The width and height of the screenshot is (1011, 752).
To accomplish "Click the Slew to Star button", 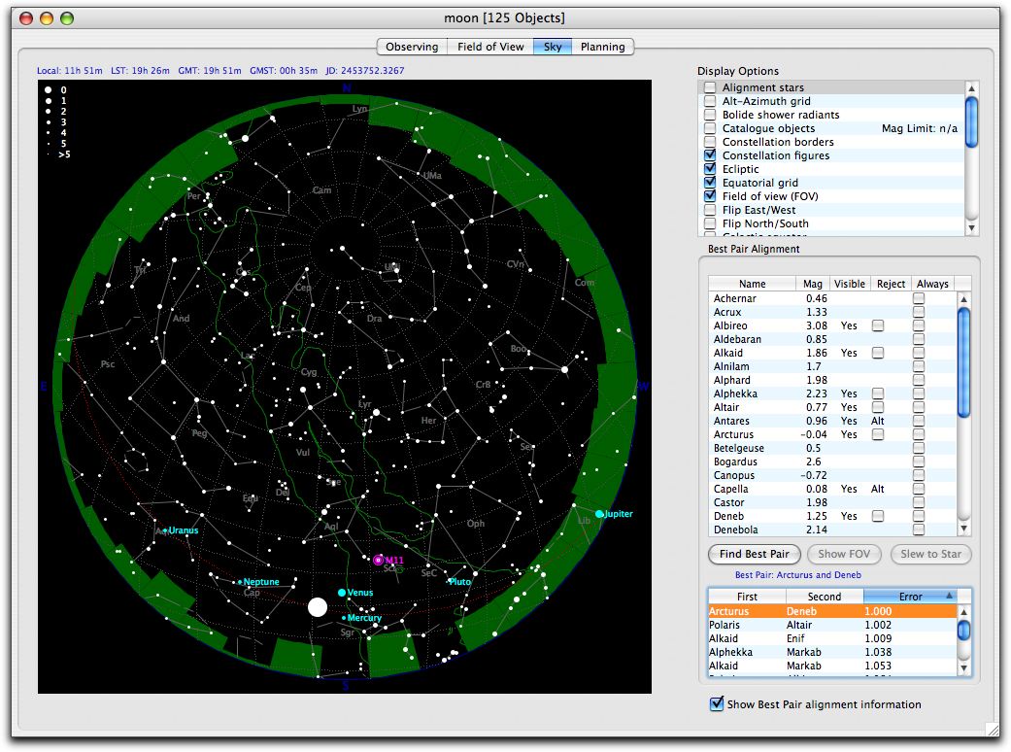I will (930, 554).
